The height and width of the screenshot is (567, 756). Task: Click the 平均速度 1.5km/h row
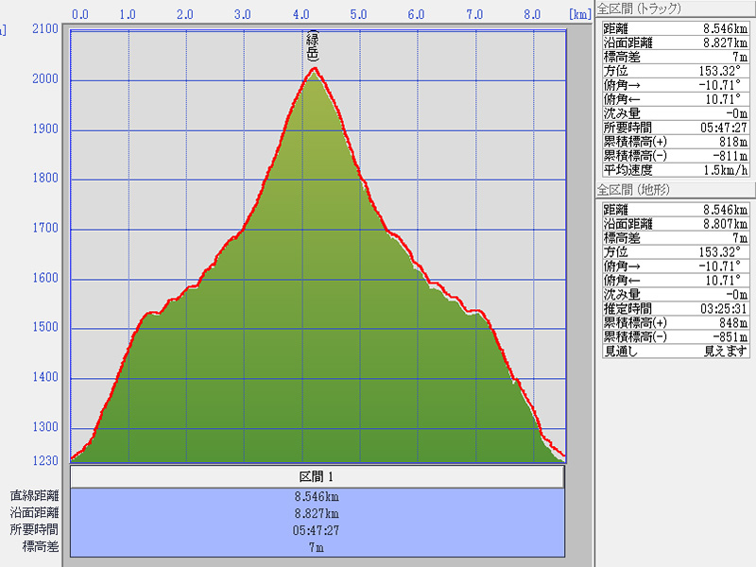675,170
